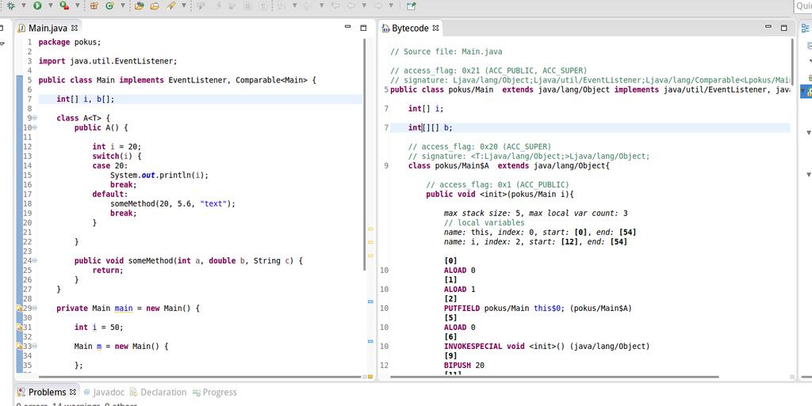This screenshot has height=406, width=812.
Task: Click the 'package pokus;' line
Action: tap(70, 43)
